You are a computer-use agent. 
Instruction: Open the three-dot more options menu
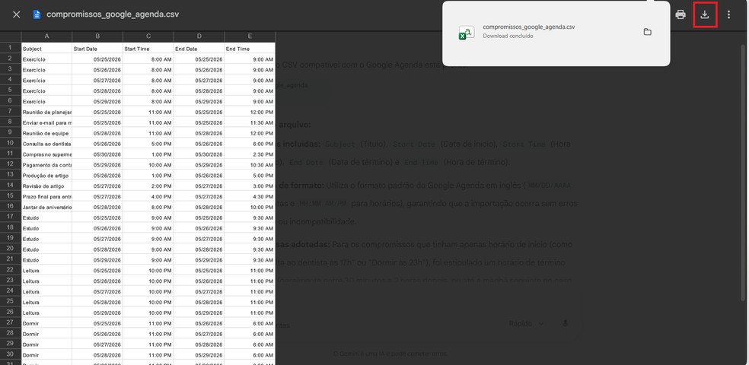[728, 14]
